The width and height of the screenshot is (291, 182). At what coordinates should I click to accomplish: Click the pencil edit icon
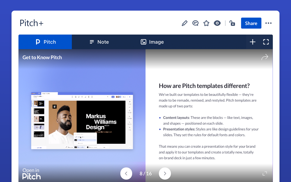(x=185, y=23)
